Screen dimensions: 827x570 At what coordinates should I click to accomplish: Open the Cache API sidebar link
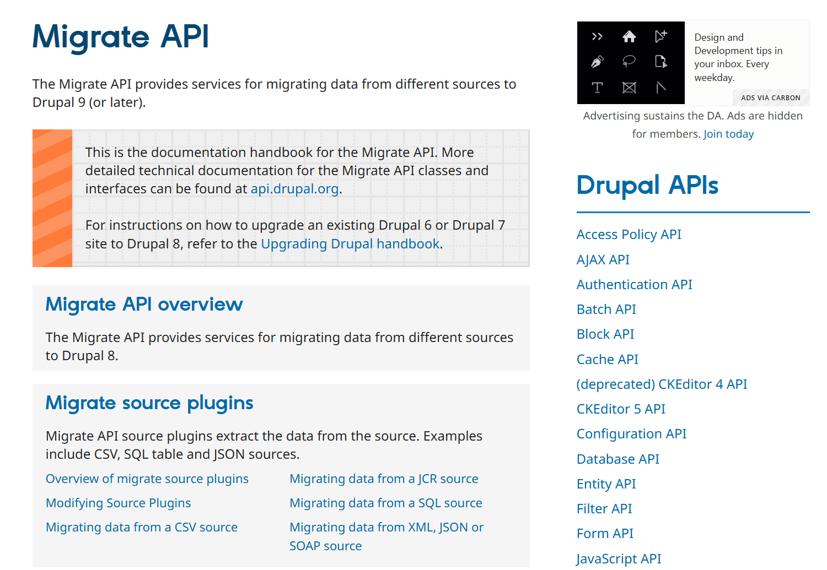pos(607,360)
